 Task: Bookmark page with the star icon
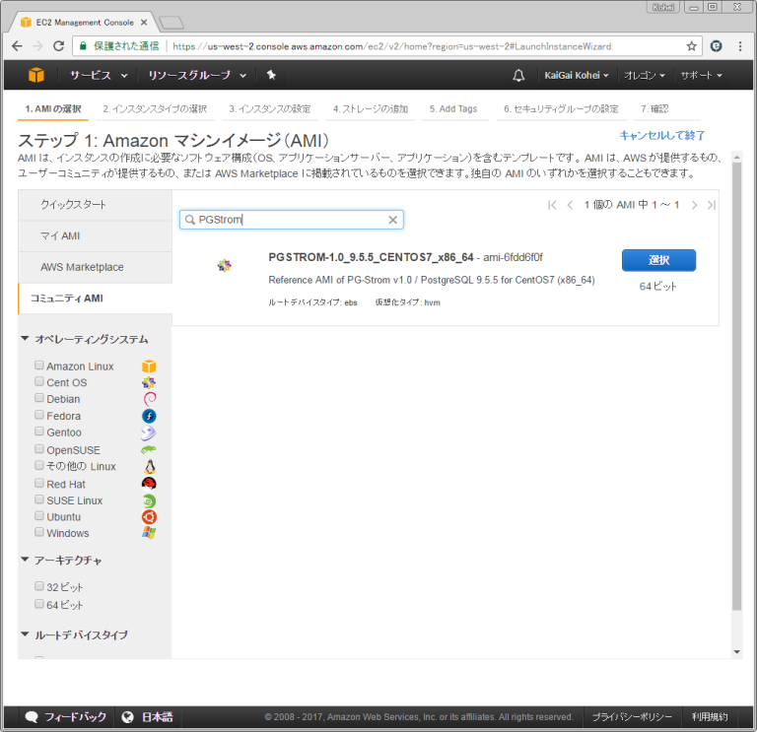pyautogui.click(x=691, y=46)
